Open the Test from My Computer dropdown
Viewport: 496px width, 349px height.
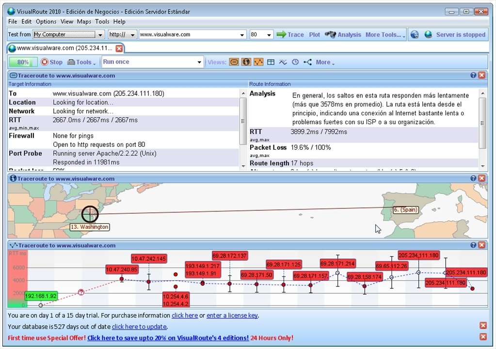click(x=69, y=34)
